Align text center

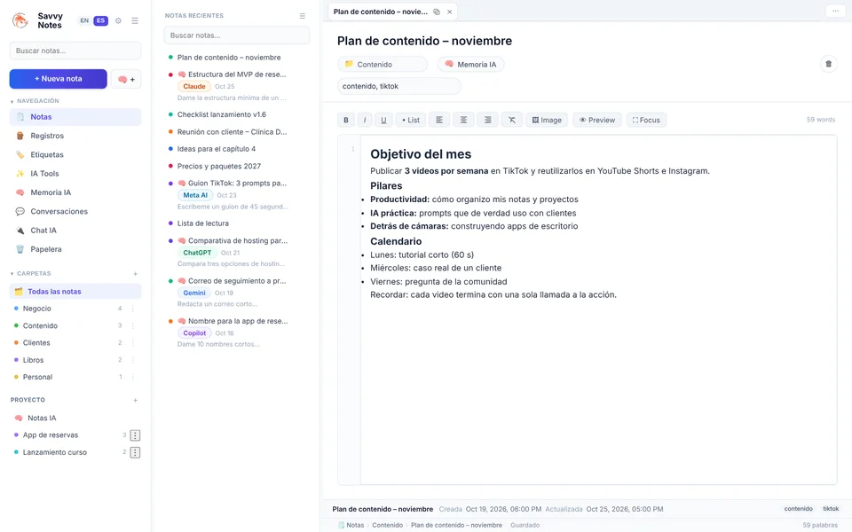click(463, 120)
